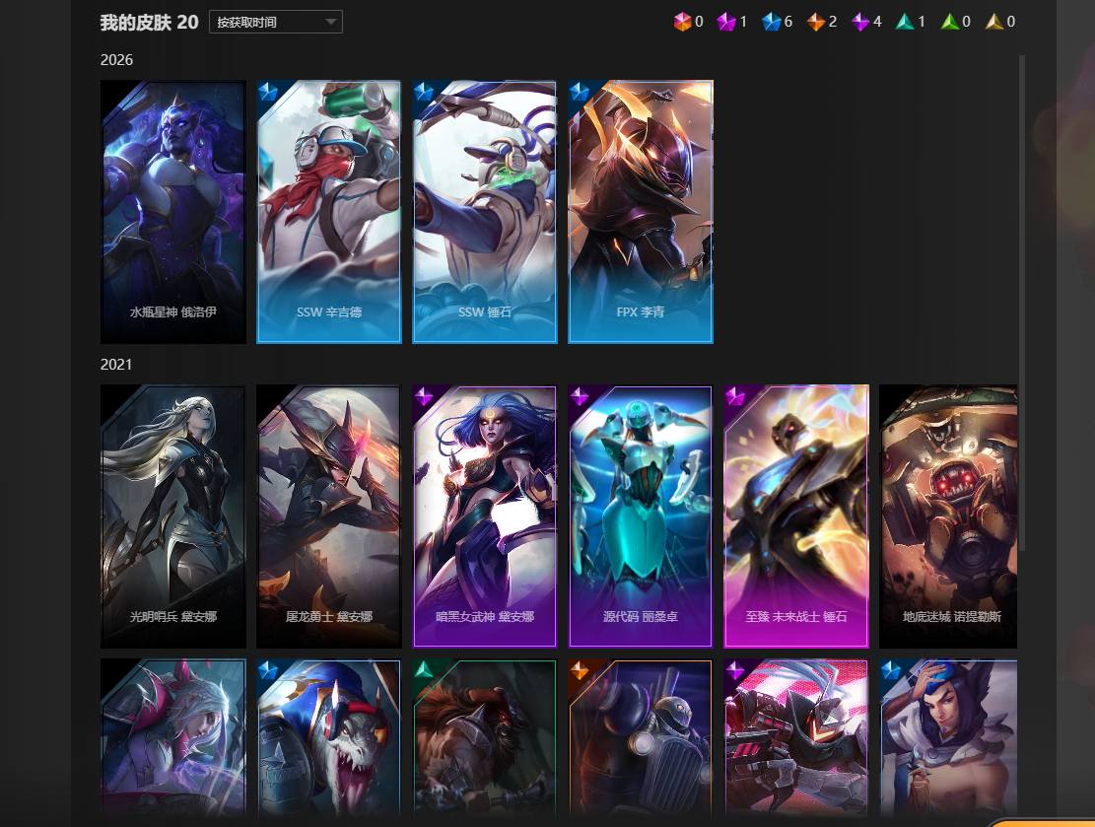
Task: Click the skin list vertical scrollbar
Action: tap(1022, 304)
